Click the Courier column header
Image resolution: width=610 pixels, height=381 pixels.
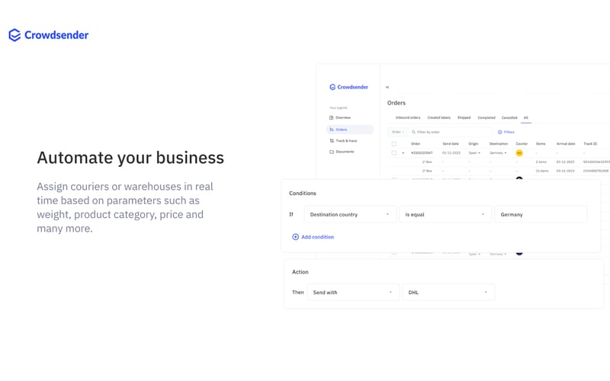click(522, 144)
